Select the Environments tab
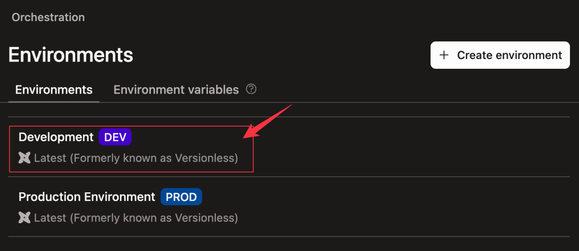The height and width of the screenshot is (251, 579). (x=54, y=90)
